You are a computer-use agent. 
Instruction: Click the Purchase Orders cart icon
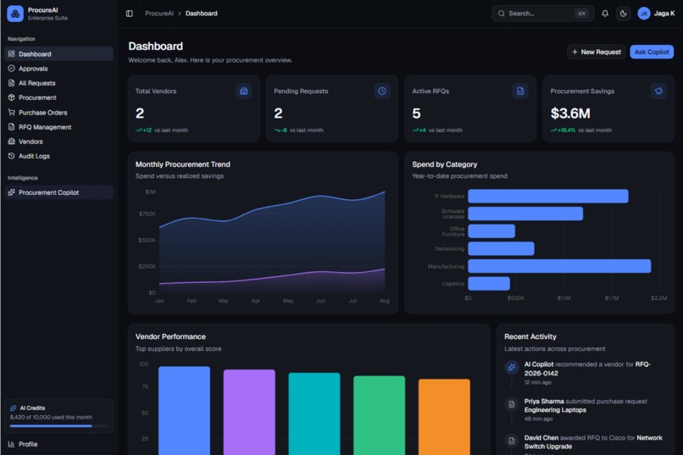click(x=11, y=113)
